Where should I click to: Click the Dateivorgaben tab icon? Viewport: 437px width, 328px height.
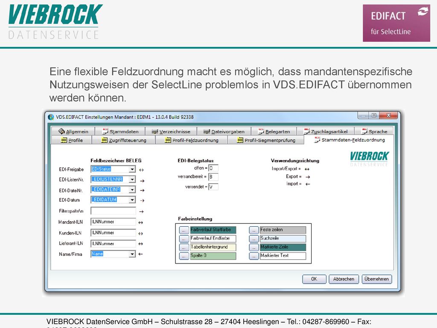(207, 132)
